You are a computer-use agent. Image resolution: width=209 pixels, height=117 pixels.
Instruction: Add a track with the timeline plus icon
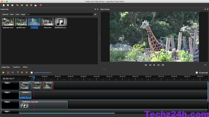[3, 73]
